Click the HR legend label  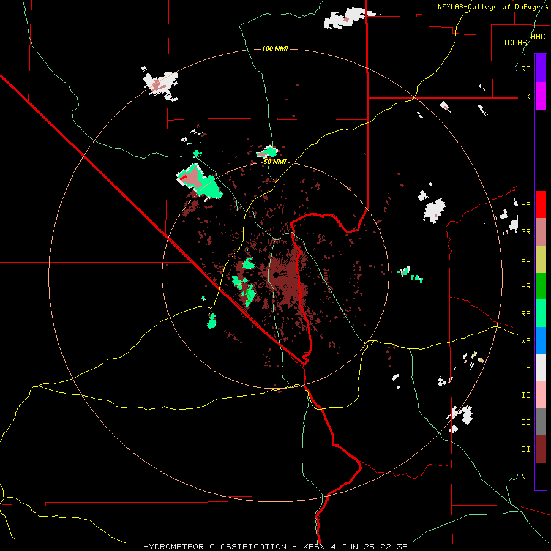tap(525, 287)
